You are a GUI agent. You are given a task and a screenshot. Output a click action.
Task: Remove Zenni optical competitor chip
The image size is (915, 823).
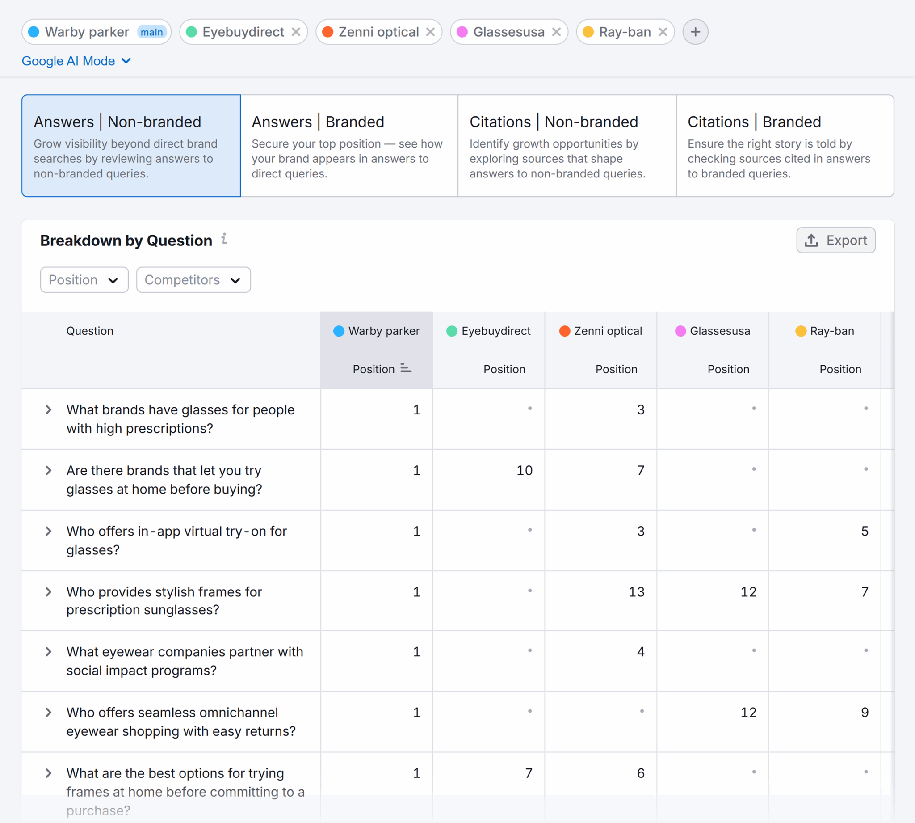pos(430,32)
